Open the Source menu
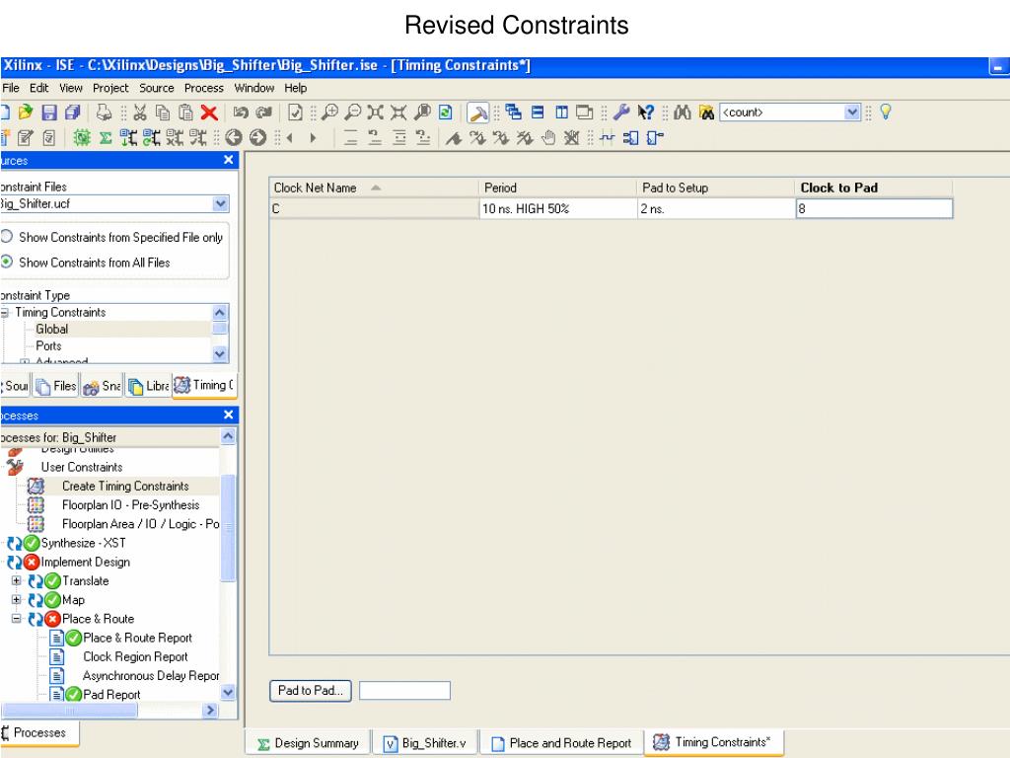This screenshot has height=758, width=1010. click(157, 88)
